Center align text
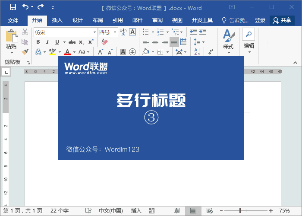The width and height of the screenshot is (302, 216). point(155,42)
